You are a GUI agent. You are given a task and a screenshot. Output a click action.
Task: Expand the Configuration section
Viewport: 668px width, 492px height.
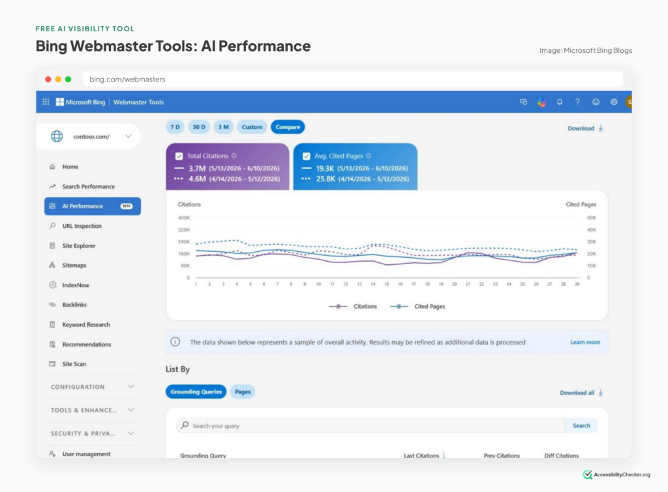(93, 387)
